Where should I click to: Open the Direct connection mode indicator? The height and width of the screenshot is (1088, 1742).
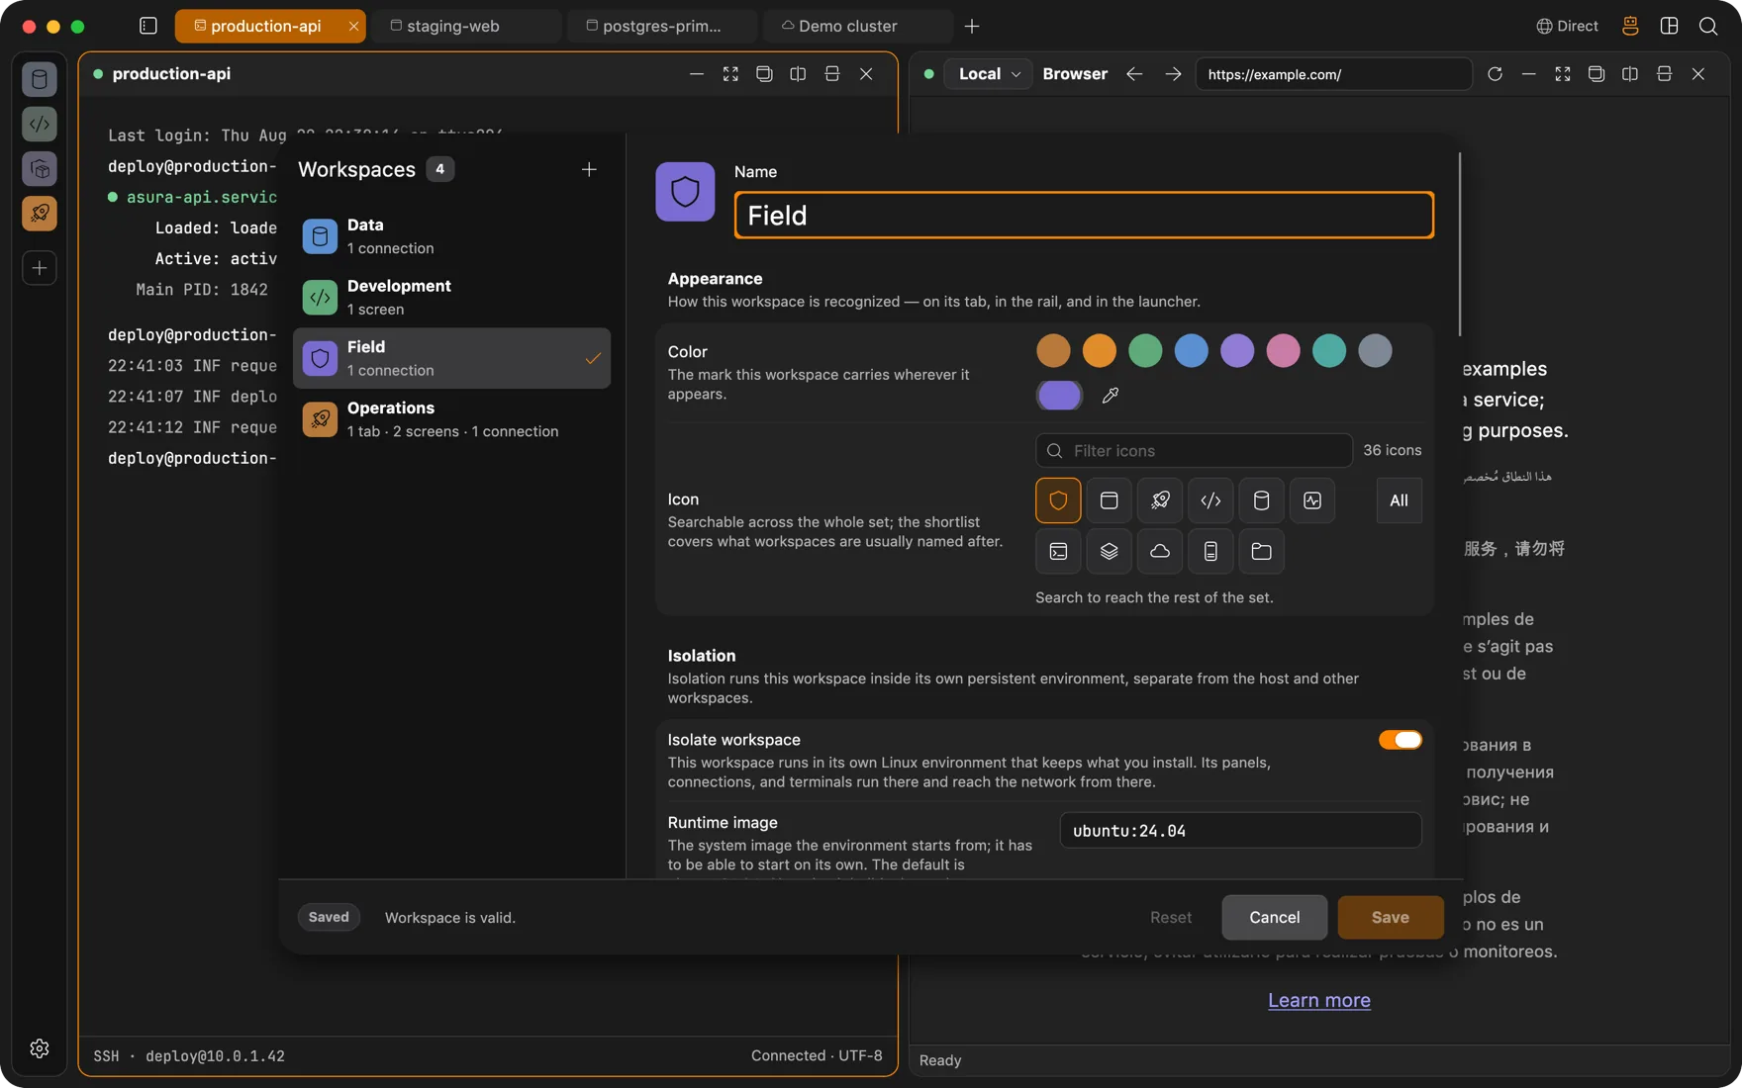point(1567,26)
